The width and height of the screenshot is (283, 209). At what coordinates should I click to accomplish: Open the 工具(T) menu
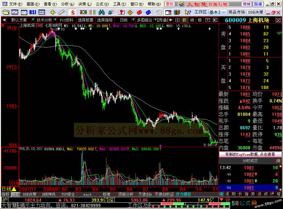(119, 4)
